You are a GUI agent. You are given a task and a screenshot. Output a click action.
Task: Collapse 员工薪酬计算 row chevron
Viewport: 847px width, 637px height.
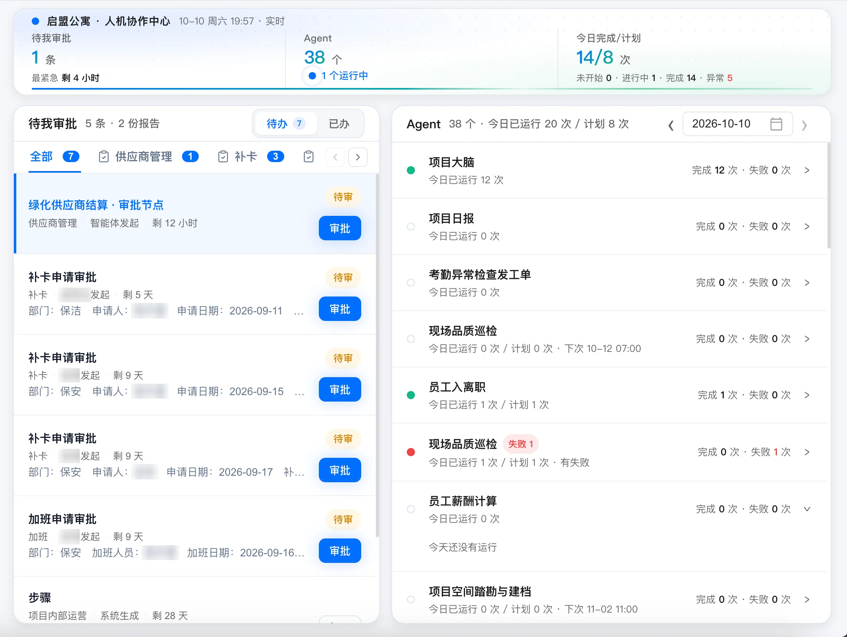coord(807,509)
